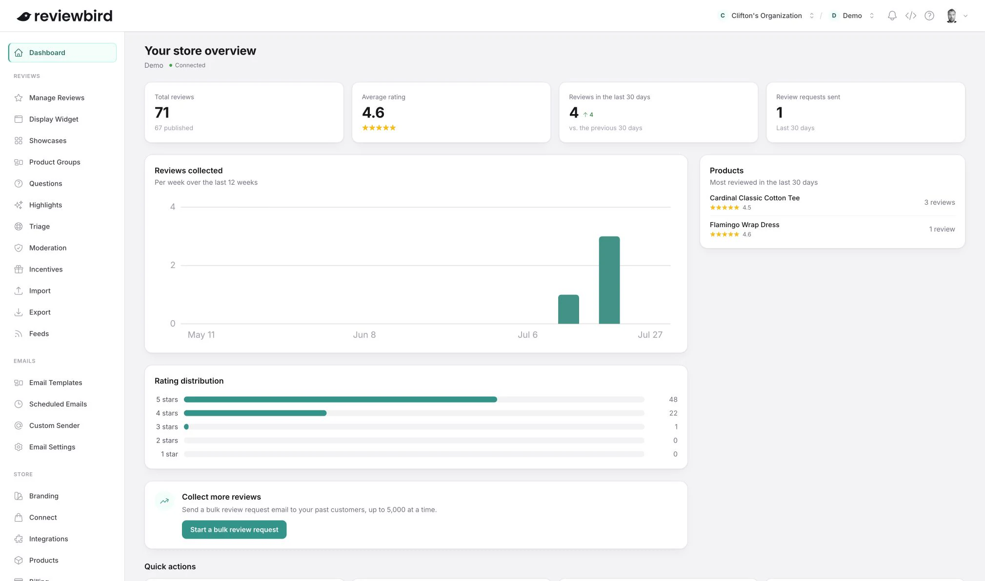Open Cardinal Classic Cotton Tee product
The image size is (985, 581).
tap(754, 198)
